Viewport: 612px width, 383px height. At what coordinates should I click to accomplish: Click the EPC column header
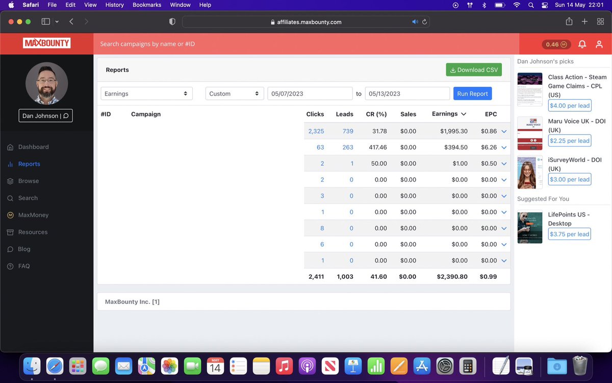point(491,114)
